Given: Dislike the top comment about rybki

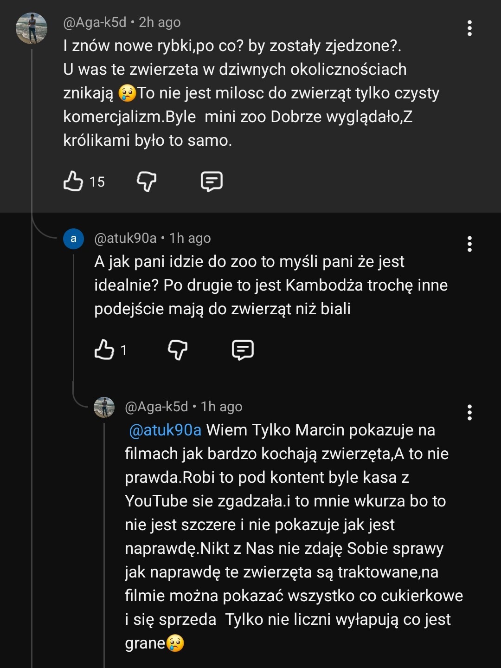Looking at the screenshot, I should pos(146,181).
